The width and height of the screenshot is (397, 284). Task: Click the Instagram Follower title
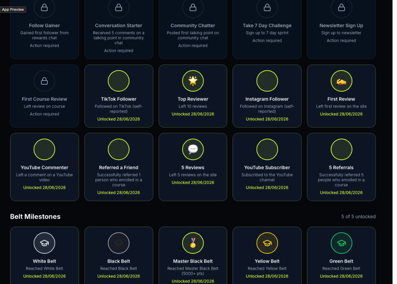pos(267,99)
